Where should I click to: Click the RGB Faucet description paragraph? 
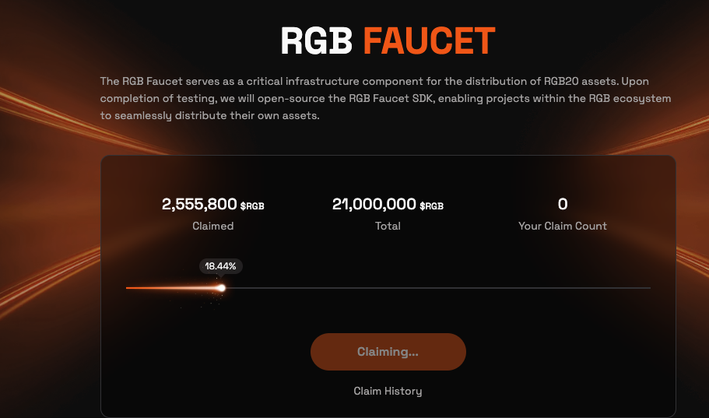pyautogui.click(x=385, y=98)
